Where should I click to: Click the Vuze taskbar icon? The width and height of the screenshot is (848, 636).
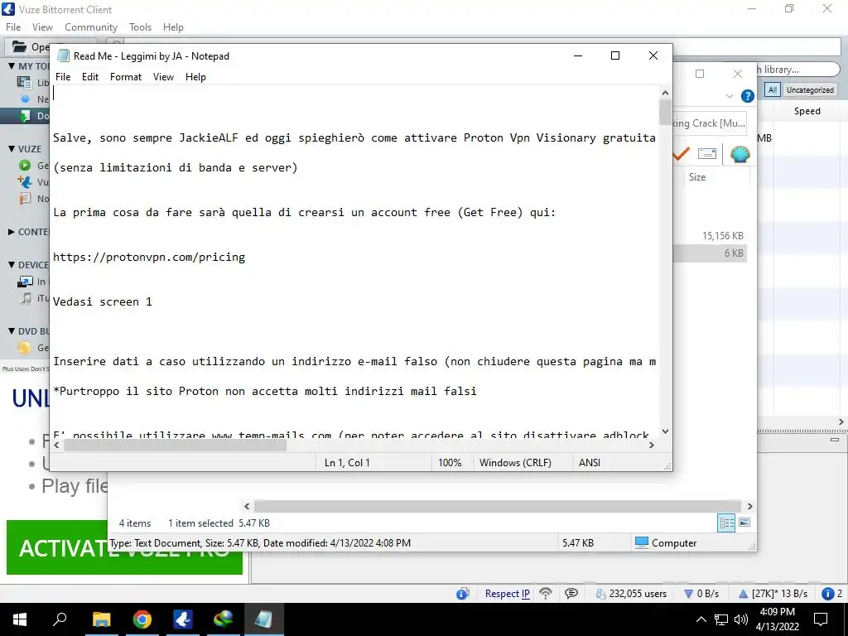coord(182,619)
